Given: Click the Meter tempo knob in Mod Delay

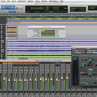Looking at the screenshot, I should pyautogui.click(x=90, y=74).
